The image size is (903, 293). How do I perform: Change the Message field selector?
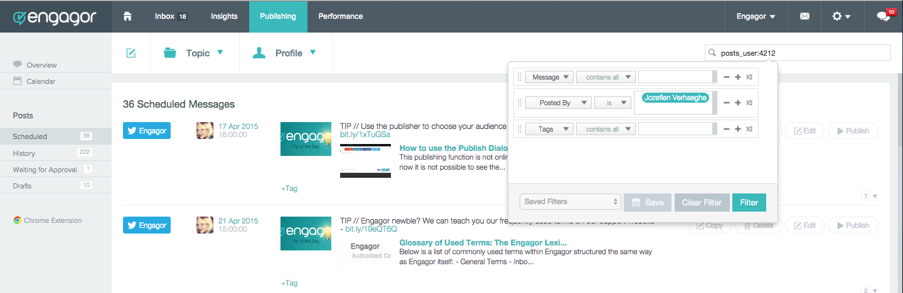point(549,77)
